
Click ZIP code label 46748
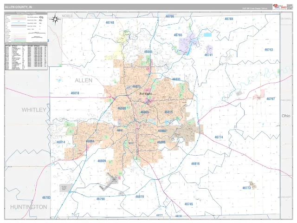110,23
